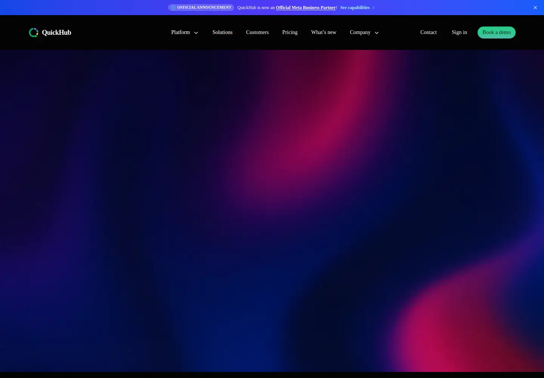
Task: Click the QuickHub logo icon
Action: point(34,33)
